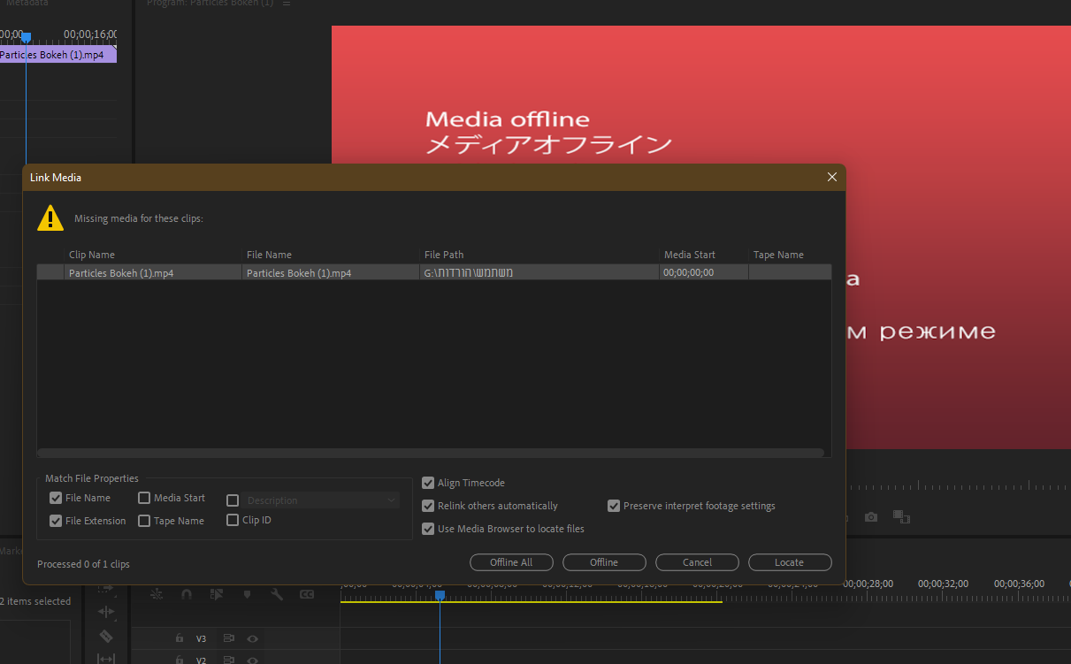Click the CC caption track options icon
1071x664 pixels.
[x=307, y=594]
